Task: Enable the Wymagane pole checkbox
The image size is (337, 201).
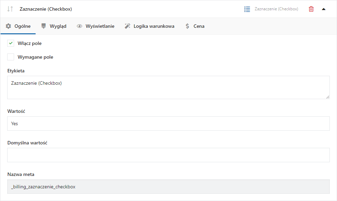Action: click(11, 57)
